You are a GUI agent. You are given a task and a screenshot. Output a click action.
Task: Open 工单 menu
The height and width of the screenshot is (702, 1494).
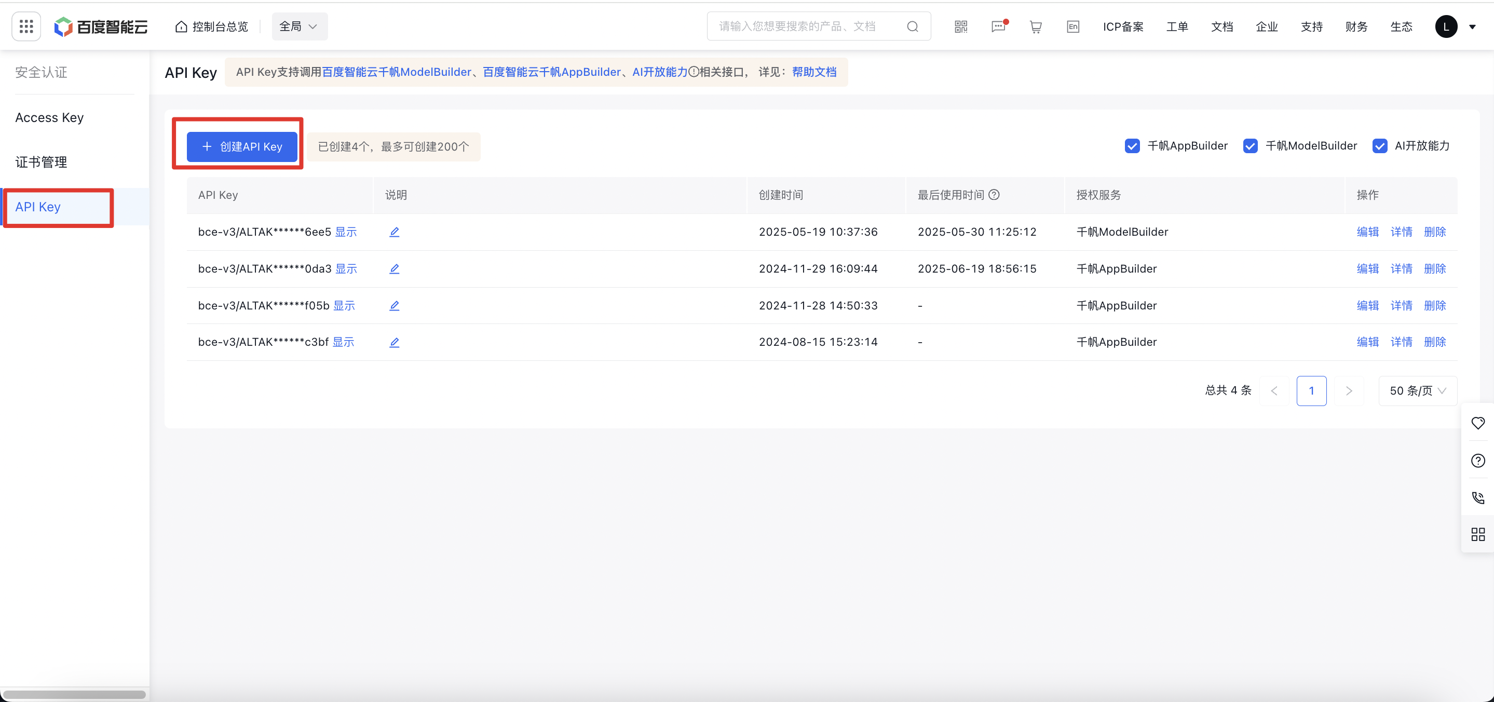pyautogui.click(x=1177, y=26)
